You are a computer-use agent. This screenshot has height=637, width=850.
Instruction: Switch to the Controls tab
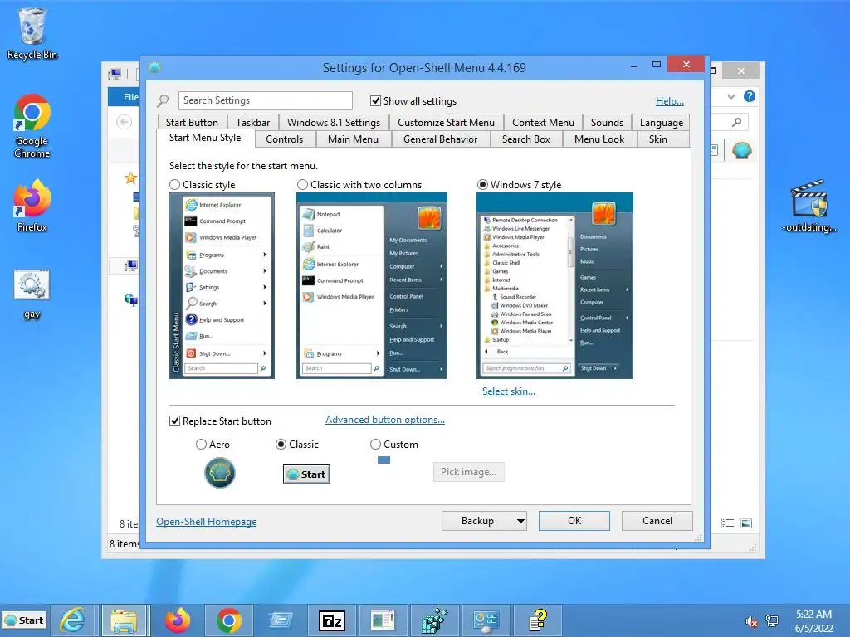[x=285, y=139]
